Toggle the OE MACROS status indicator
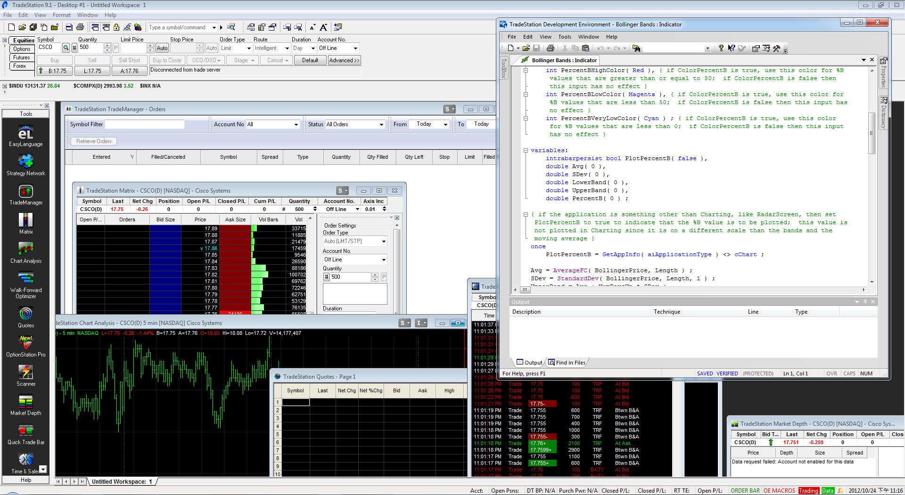 tap(779, 490)
